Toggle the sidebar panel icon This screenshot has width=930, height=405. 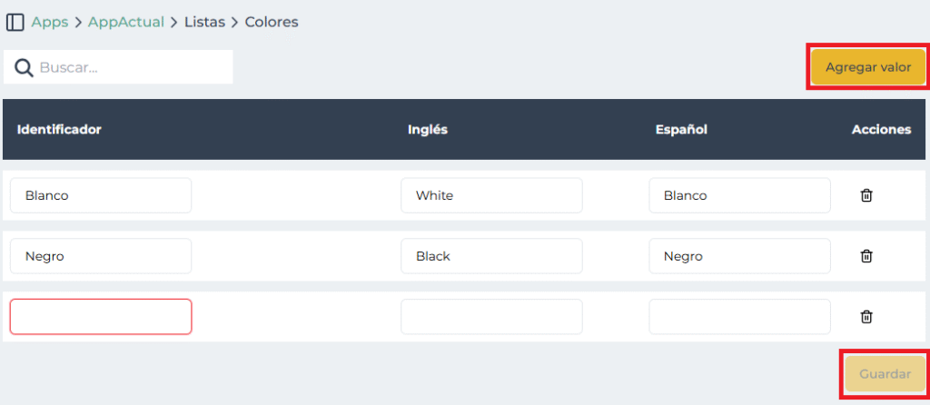(x=15, y=22)
